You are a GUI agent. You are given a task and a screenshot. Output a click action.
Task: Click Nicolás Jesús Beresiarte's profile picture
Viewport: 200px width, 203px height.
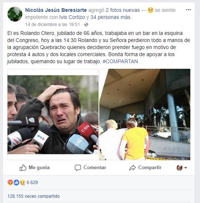(x=15, y=14)
